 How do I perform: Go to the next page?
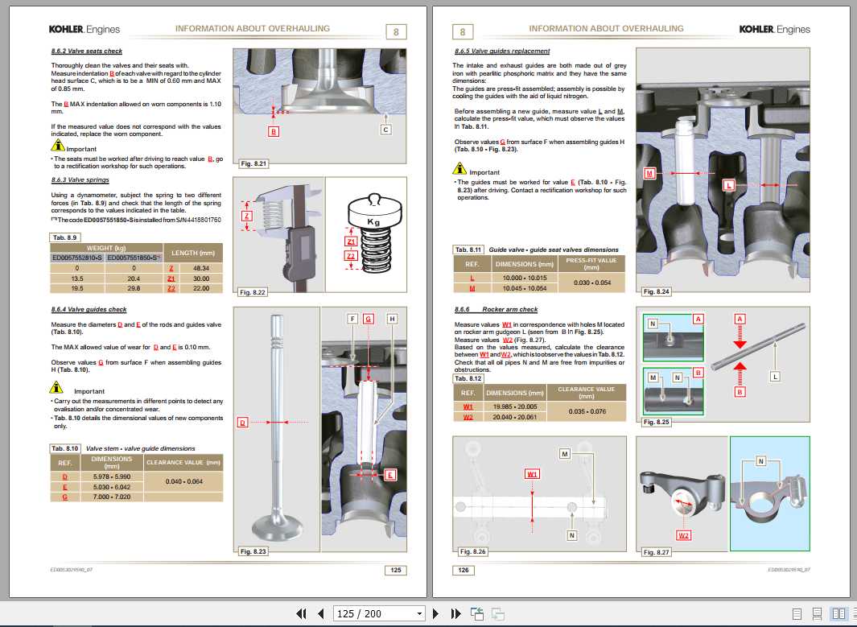click(436, 613)
